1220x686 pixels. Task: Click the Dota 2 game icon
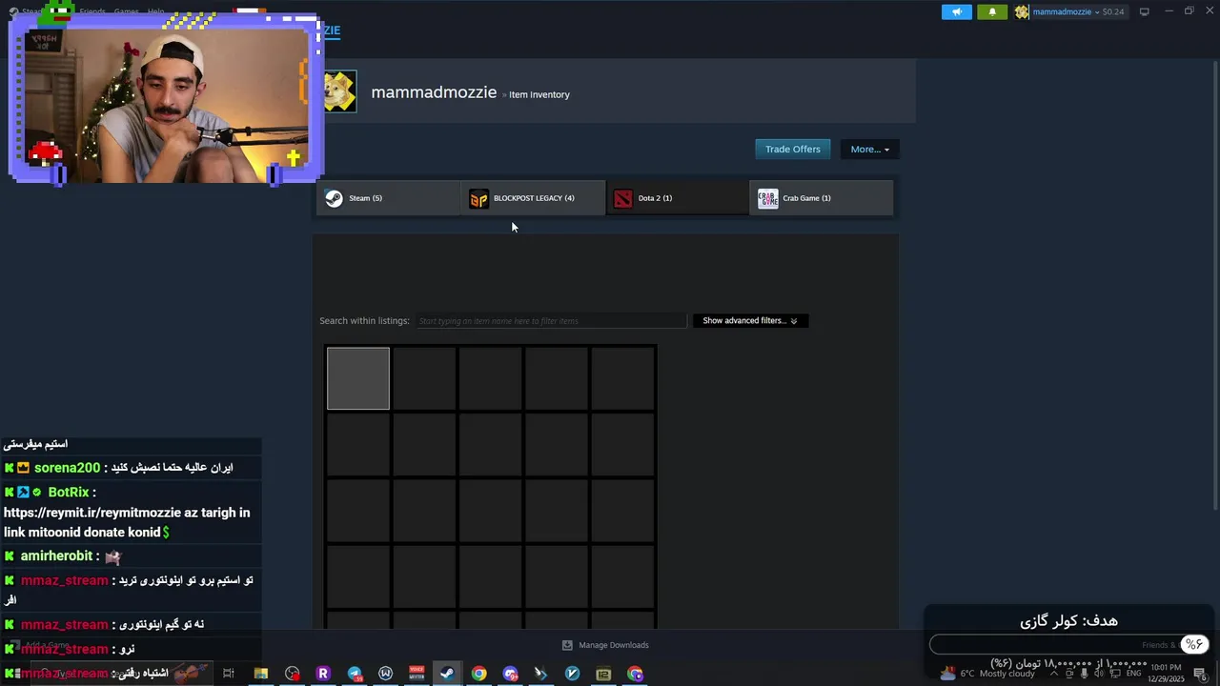[x=622, y=198]
